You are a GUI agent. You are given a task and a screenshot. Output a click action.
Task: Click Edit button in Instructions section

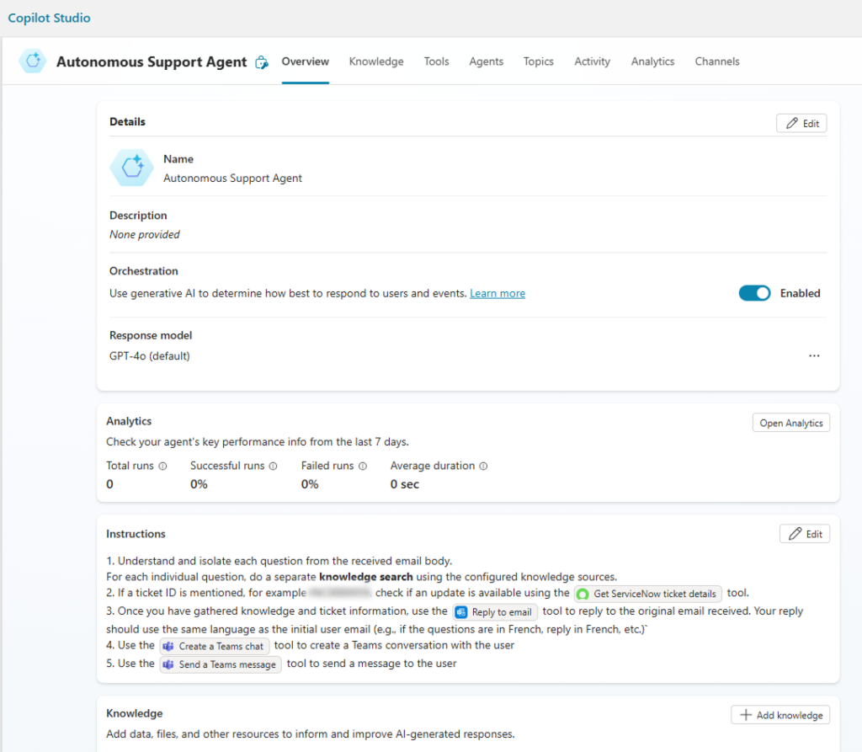tap(805, 534)
